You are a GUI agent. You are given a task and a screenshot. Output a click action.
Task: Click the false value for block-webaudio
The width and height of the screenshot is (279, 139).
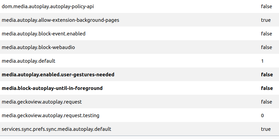(266, 47)
